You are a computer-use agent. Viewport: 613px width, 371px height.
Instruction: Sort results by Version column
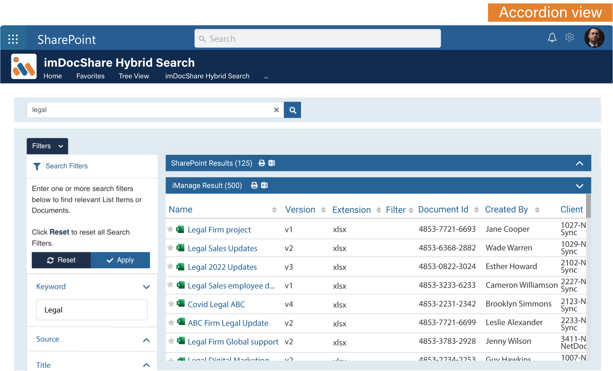(323, 210)
